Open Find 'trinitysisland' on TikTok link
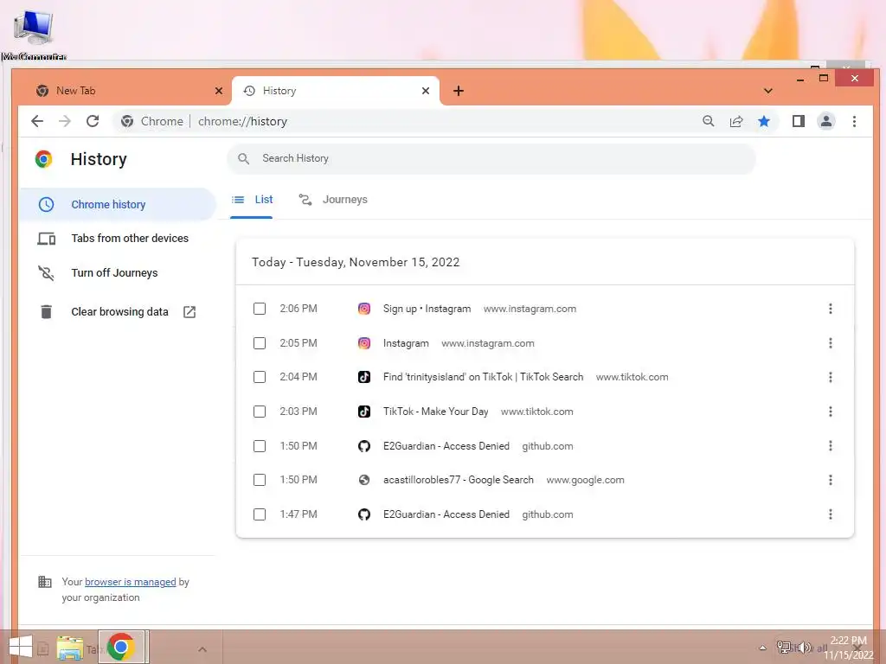This screenshot has width=886, height=664. [x=483, y=377]
